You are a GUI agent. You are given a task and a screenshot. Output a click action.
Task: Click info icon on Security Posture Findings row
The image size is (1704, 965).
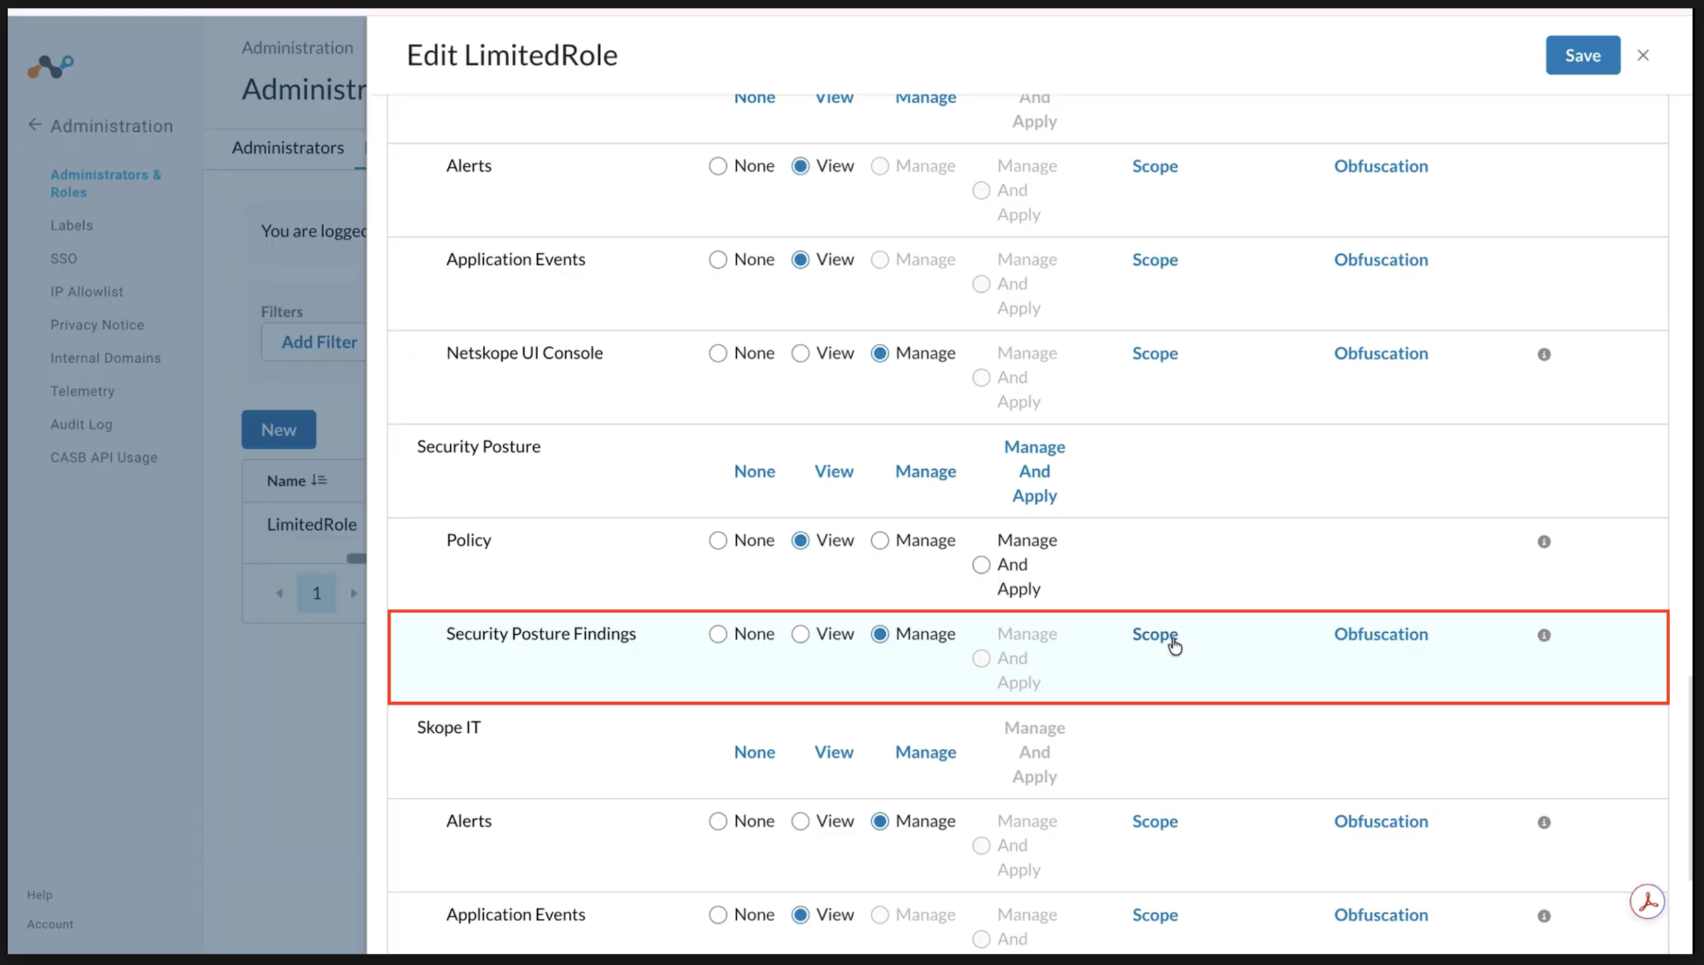tap(1544, 635)
